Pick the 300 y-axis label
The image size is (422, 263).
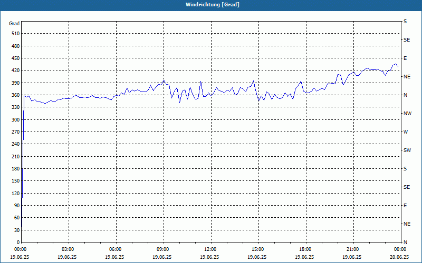click(16, 120)
